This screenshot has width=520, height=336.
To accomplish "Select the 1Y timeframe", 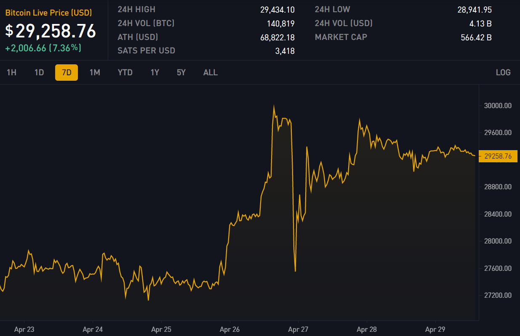I will pyautogui.click(x=155, y=72).
